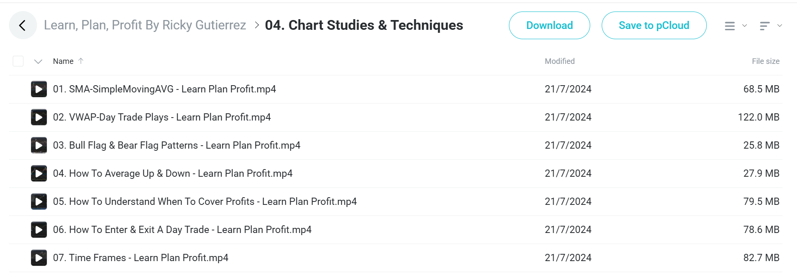Click the Save to pCloud button
The image size is (797, 276).
point(654,26)
